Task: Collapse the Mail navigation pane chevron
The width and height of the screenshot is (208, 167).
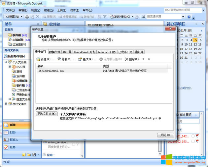Action: click(38, 24)
